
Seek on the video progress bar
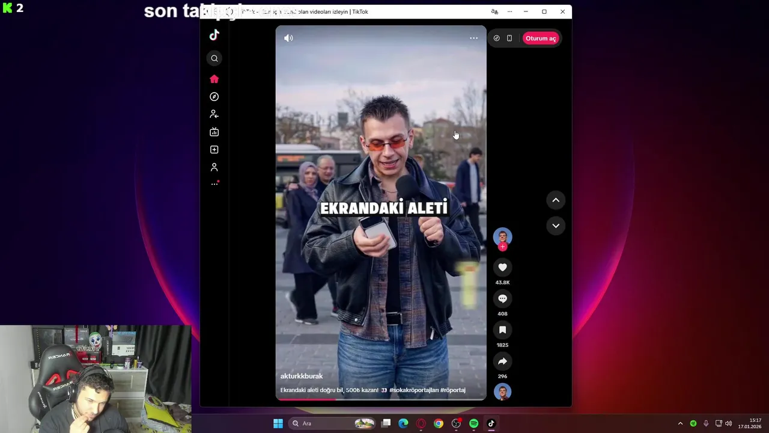[x=381, y=399]
